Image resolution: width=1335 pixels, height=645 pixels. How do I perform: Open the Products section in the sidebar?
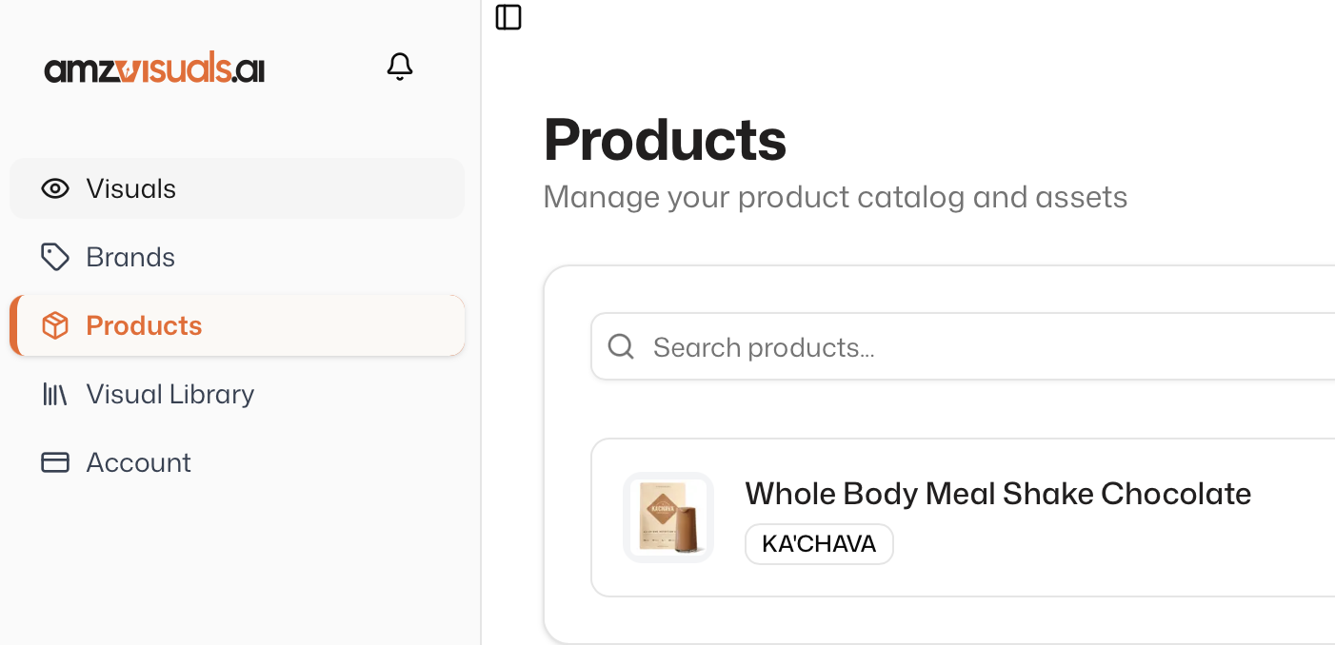(144, 325)
